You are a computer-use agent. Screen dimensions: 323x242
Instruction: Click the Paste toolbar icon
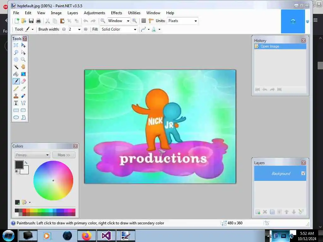coord(62,21)
